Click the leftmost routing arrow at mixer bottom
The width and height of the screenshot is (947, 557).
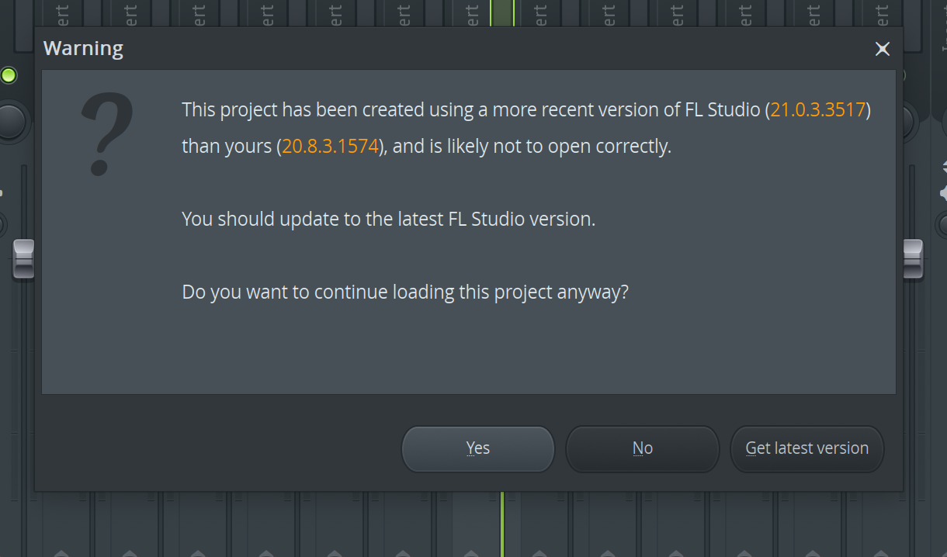61,553
